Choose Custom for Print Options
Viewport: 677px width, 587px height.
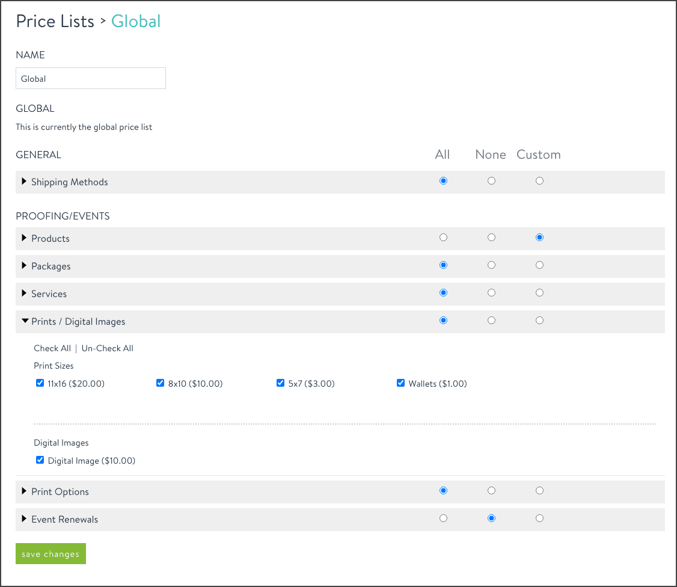[539, 490]
